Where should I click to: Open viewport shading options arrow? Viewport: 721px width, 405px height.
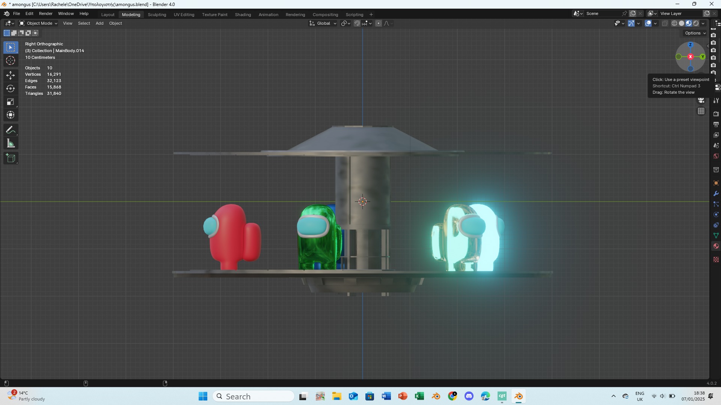coord(703,23)
